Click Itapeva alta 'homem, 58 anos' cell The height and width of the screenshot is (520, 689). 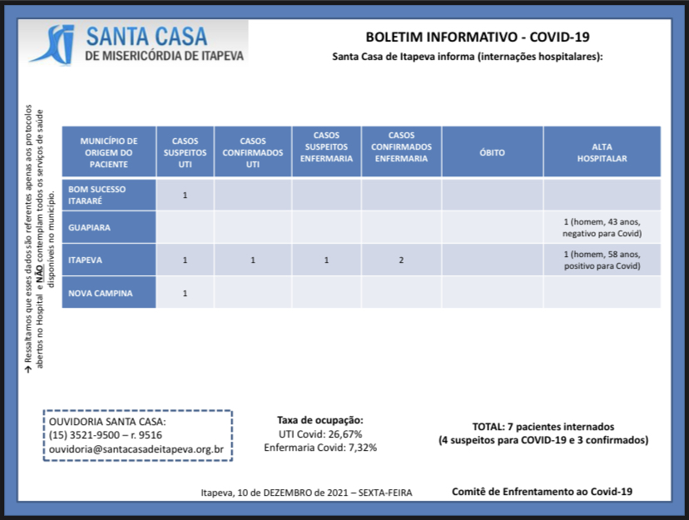[602, 260]
